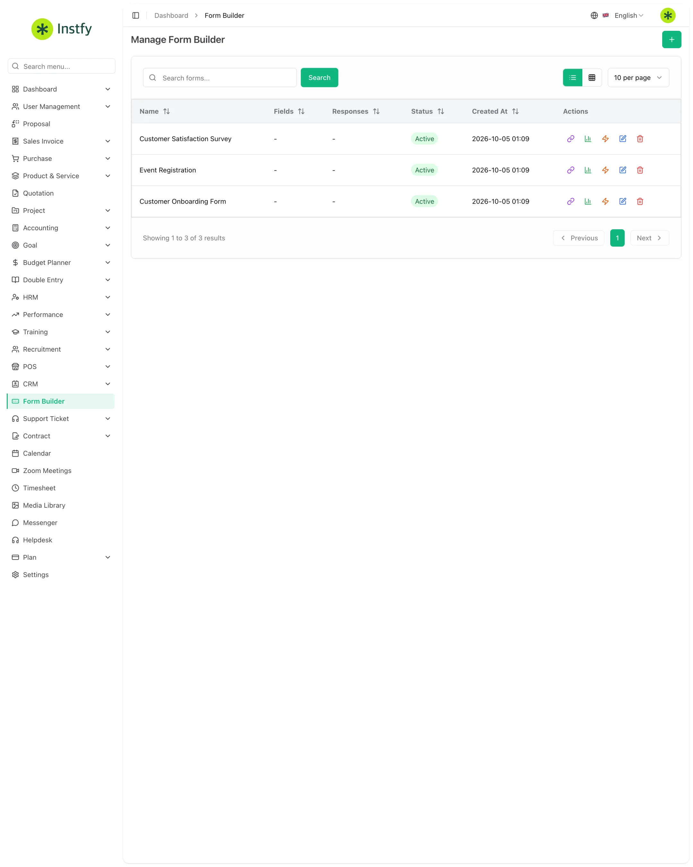Delete the Customer Satisfaction Survey form
693x867 pixels.
[x=640, y=139]
